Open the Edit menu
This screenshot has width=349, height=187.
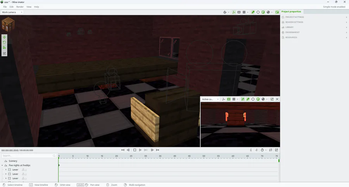(x=11, y=7)
